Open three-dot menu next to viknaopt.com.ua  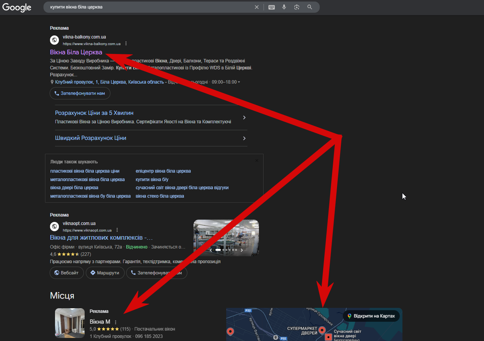(117, 230)
